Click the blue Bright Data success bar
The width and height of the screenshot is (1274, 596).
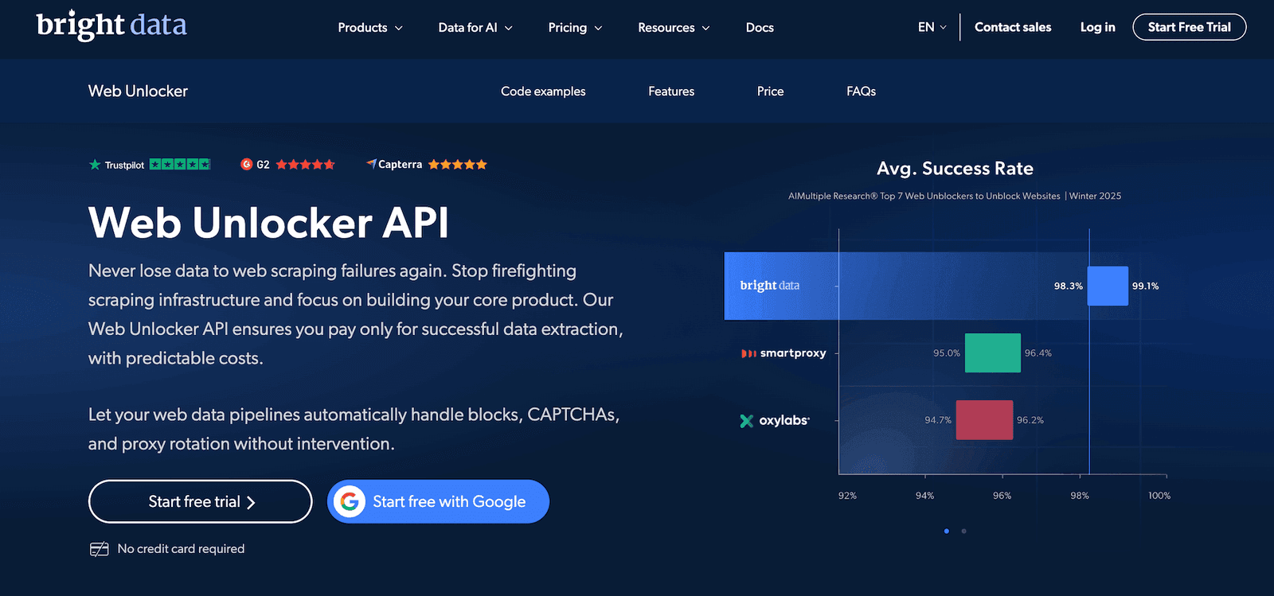(1108, 286)
